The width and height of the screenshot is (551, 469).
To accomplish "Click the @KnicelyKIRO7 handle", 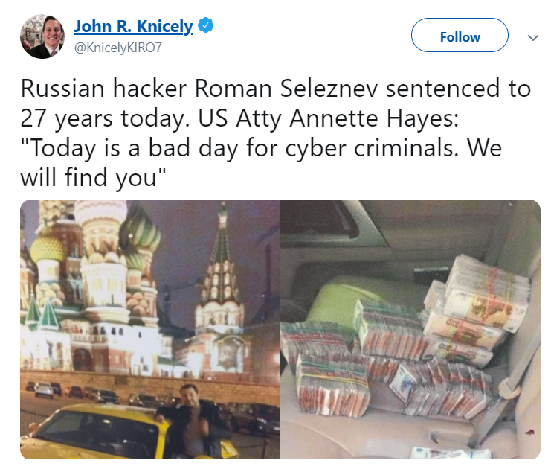I will [x=117, y=48].
